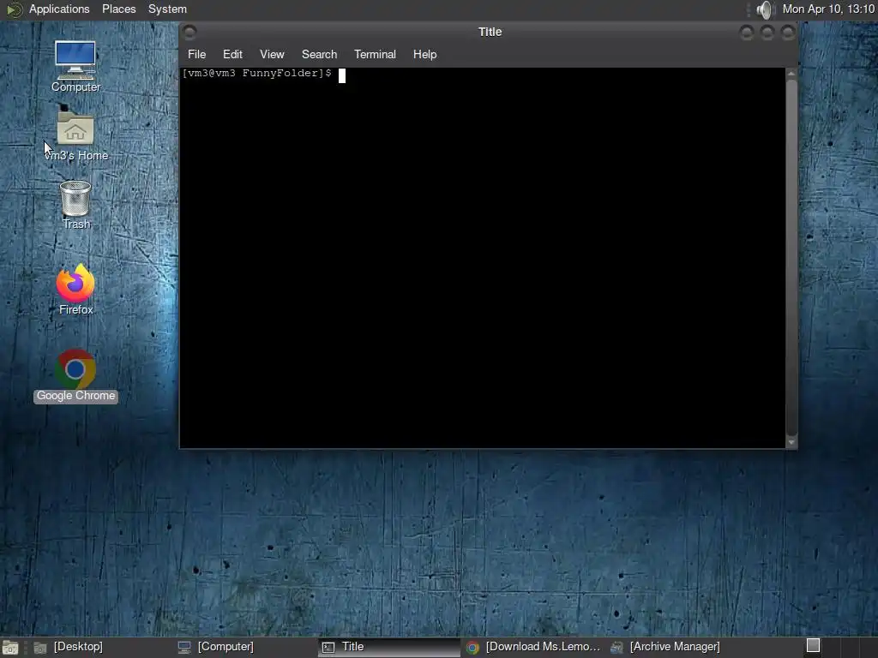The height and width of the screenshot is (658, 878).
Task: Open the Search menu in terminal
Action: coord(319,54)
